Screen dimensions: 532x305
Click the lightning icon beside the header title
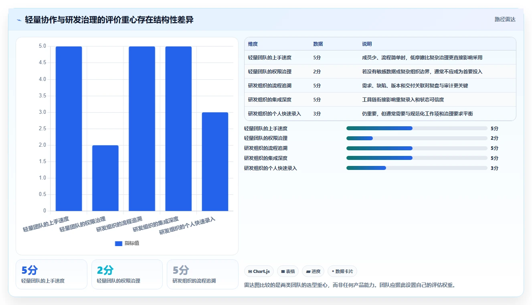coord(19,20)
